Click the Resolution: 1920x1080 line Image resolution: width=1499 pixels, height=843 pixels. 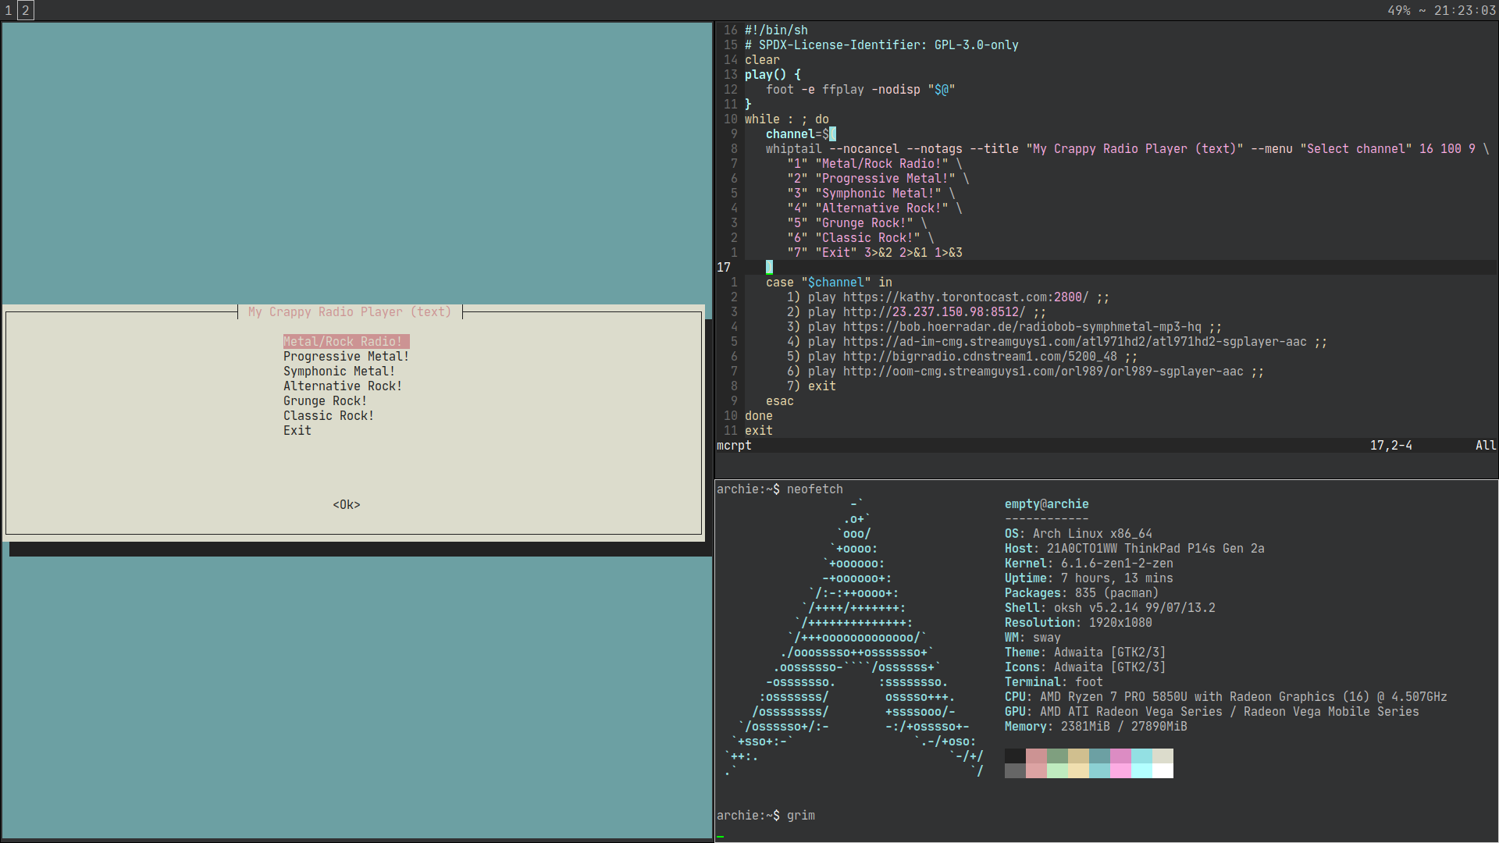tap(1078, 623)
